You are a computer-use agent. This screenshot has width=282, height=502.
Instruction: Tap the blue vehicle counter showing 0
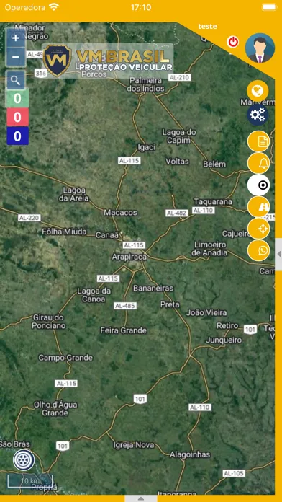(17, 136)
